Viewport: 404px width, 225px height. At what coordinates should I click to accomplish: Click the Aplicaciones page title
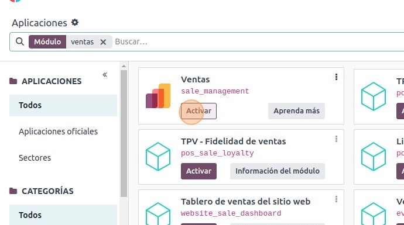(x=39, y=23)
